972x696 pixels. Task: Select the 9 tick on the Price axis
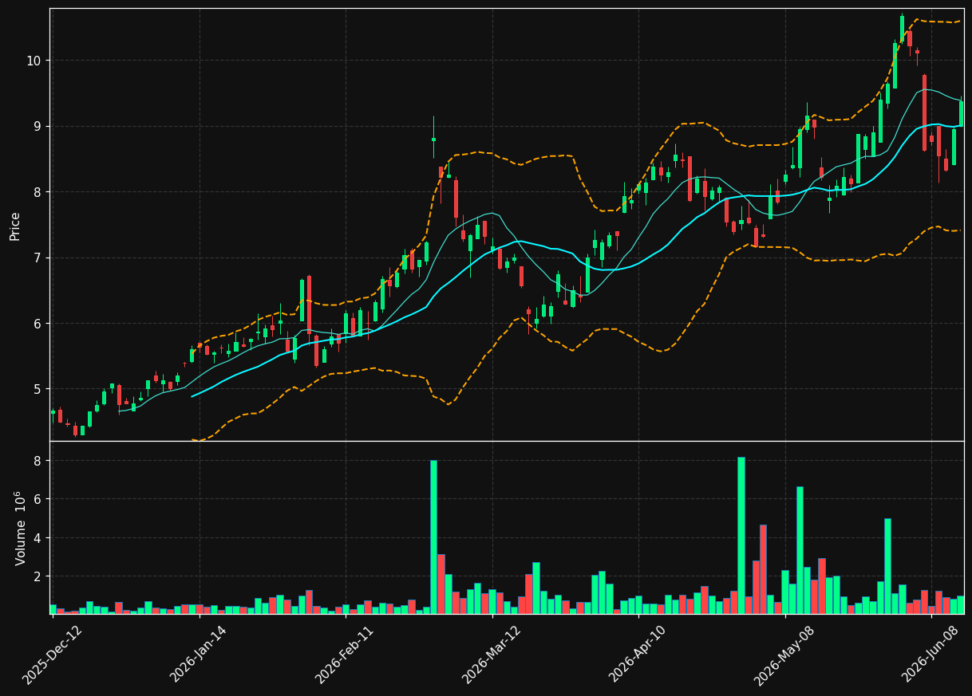point(38,126)
